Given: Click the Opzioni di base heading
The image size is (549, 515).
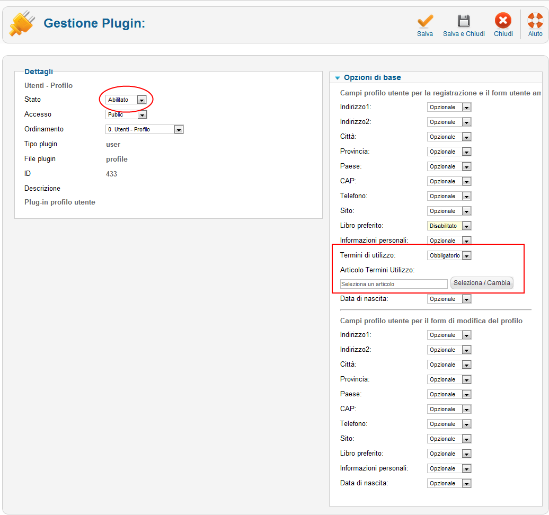Looking at the screenshot, I should 372,78.
